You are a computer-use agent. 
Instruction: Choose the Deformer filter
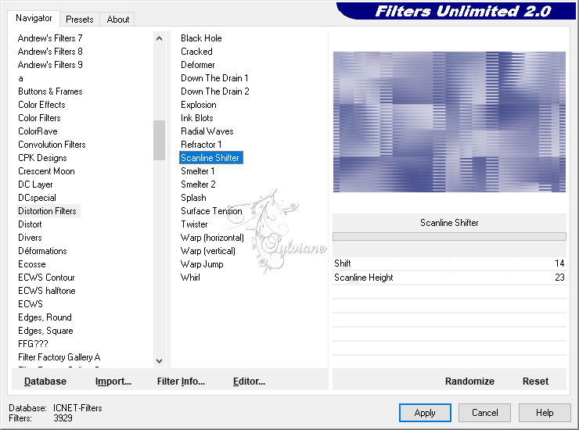197,65
